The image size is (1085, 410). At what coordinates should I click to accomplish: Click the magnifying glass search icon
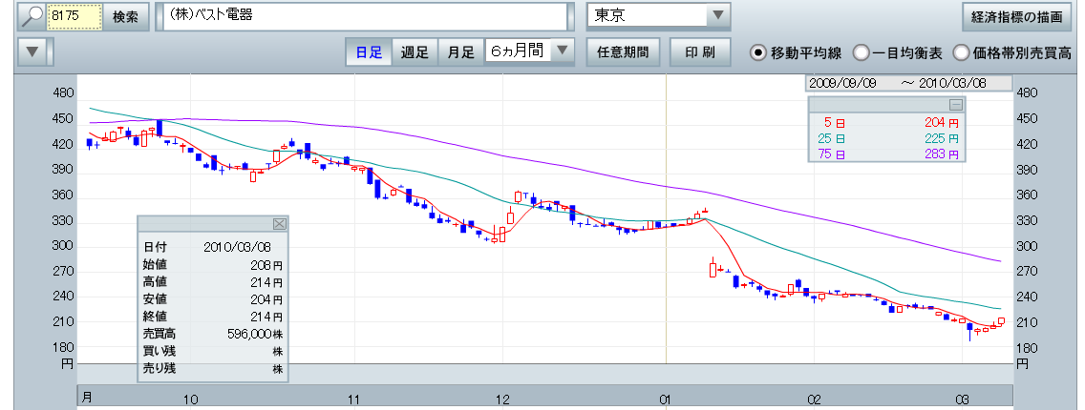click(32, 16)
